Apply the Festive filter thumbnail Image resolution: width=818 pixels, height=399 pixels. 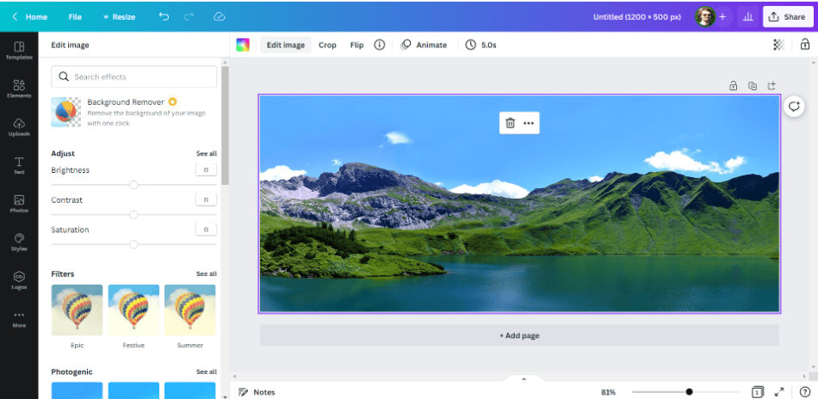click(x=133, y=310)
